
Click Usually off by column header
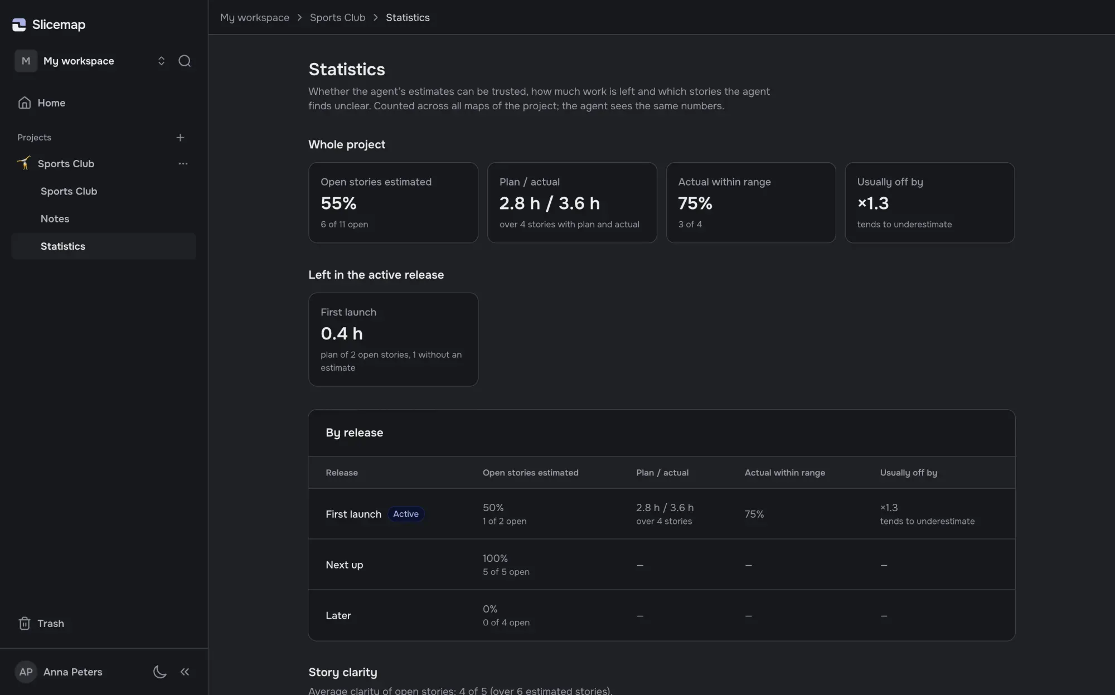point(909,473)
